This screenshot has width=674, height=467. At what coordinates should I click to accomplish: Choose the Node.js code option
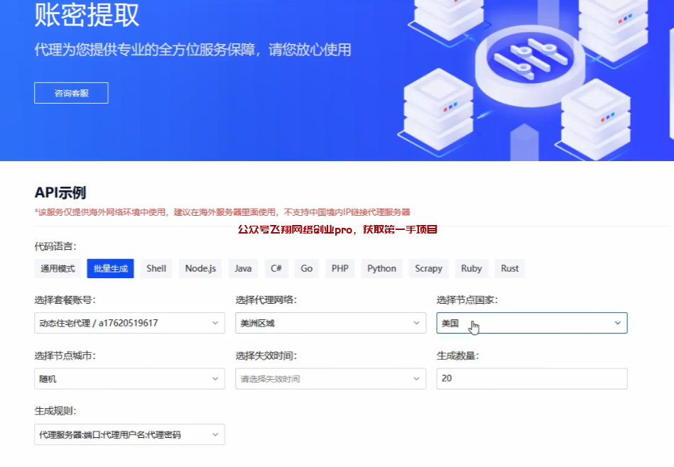(x=200, y=268)
